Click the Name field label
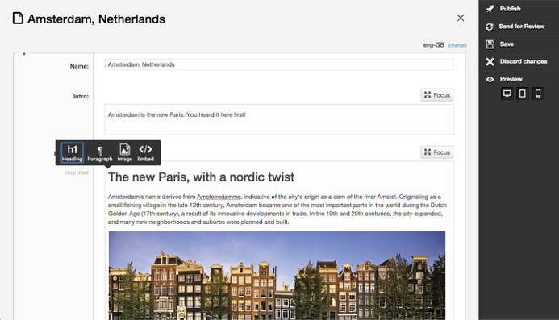The height and width of the screenshot is (320, 559). [79, 66]
